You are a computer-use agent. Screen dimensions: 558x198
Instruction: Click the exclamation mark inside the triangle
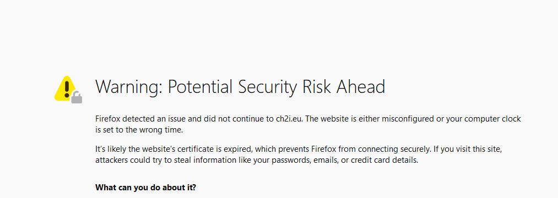tap(67, 89)
